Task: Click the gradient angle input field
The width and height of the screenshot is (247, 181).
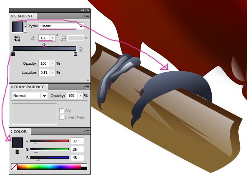Action: coord(44,38)
